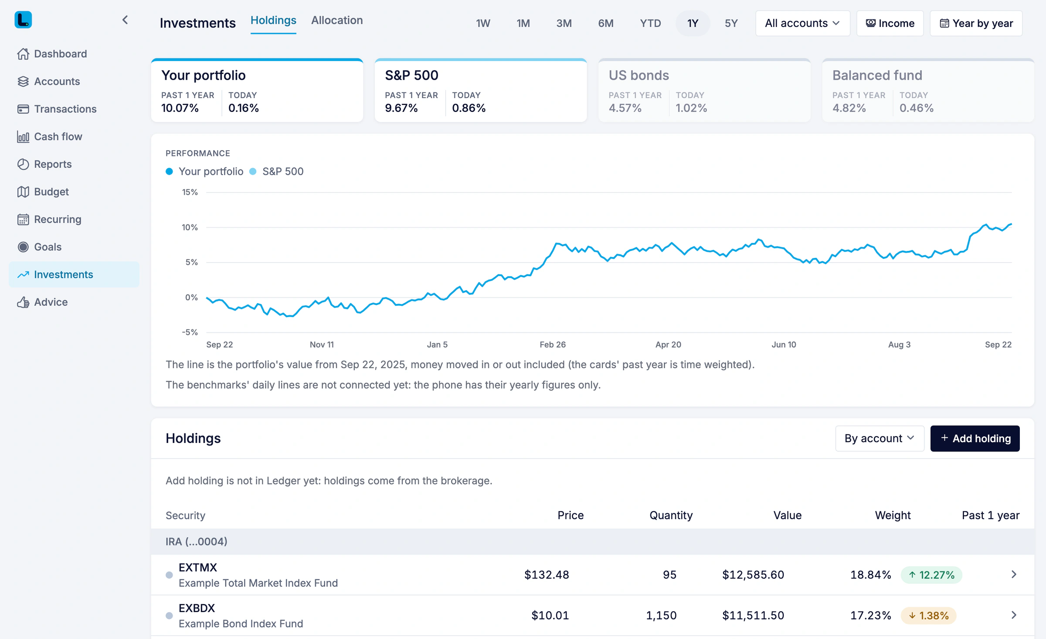
Task: Click the Recurring calendar icon
Action: (x=23, y=220)
